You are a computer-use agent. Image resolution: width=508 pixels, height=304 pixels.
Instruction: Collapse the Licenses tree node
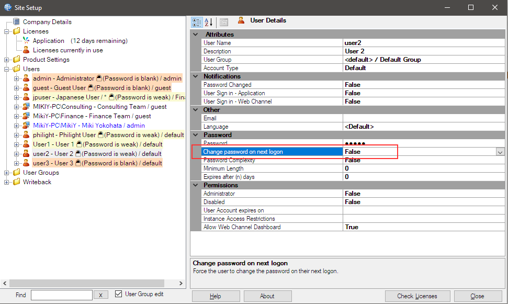point(6,31)
